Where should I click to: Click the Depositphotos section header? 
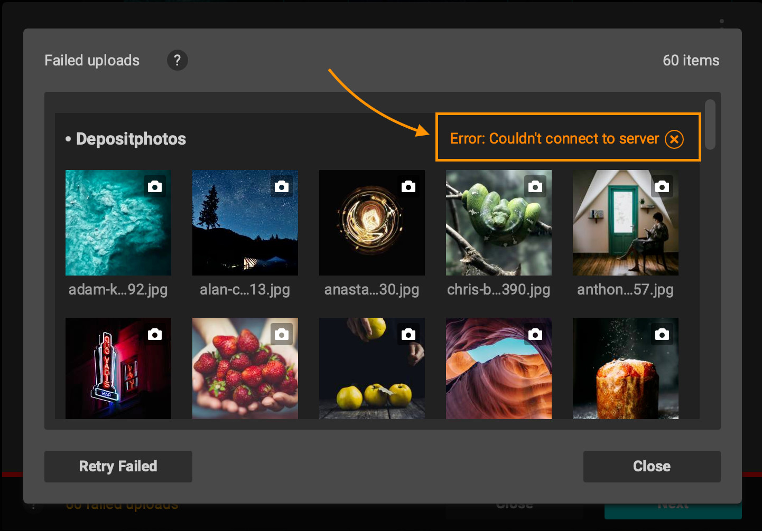(131, 139)
